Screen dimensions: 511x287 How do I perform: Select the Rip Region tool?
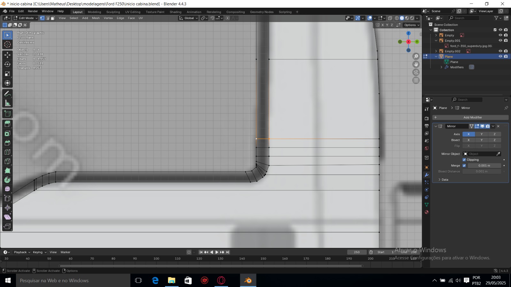point(7,226)
